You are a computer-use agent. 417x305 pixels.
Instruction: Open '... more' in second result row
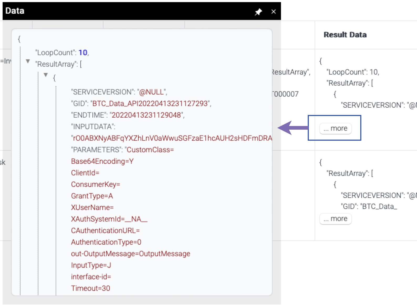click(335, 219)
